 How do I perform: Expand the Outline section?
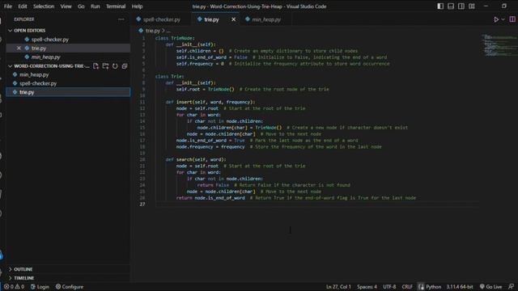click(68, 269)
